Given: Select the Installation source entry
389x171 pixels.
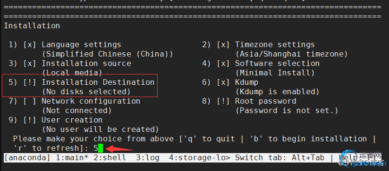Looking at the screenshot, I should pyautogui.click(x=86, y=64).
